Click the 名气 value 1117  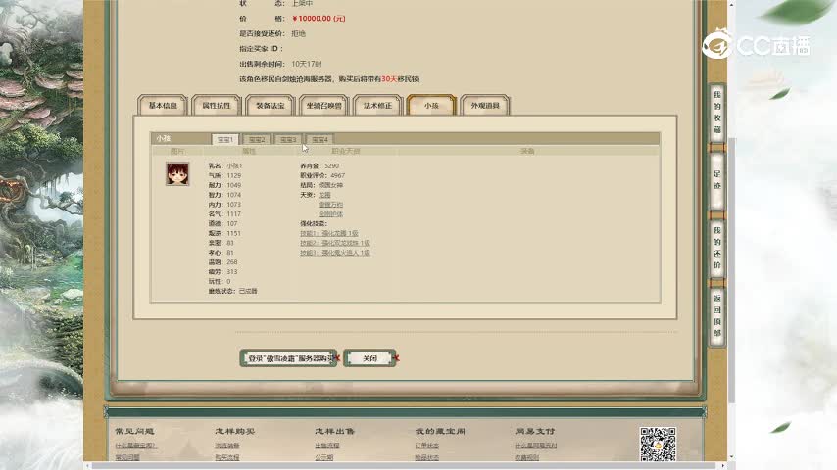pos(234,213)
